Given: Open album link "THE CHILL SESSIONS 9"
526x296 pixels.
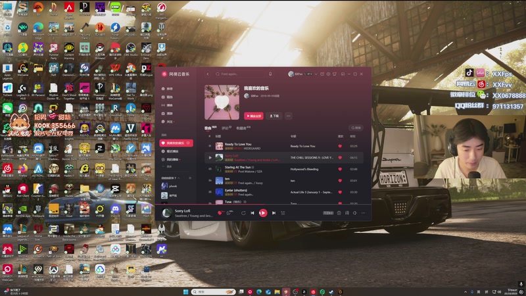Looking at the screenshot, I should (312, 158).
